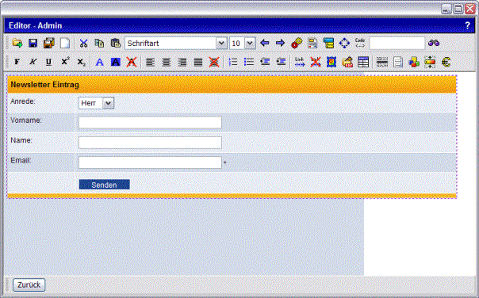The width and height of the screenshot is (479, 298).
Task: Click the vertical spacing arrows icon
Action: pyautogui.click(x=430, y=62)
